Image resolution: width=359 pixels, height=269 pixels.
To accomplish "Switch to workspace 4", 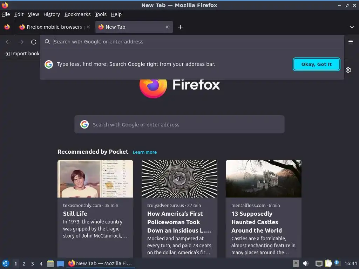I will tap(41, 264).
